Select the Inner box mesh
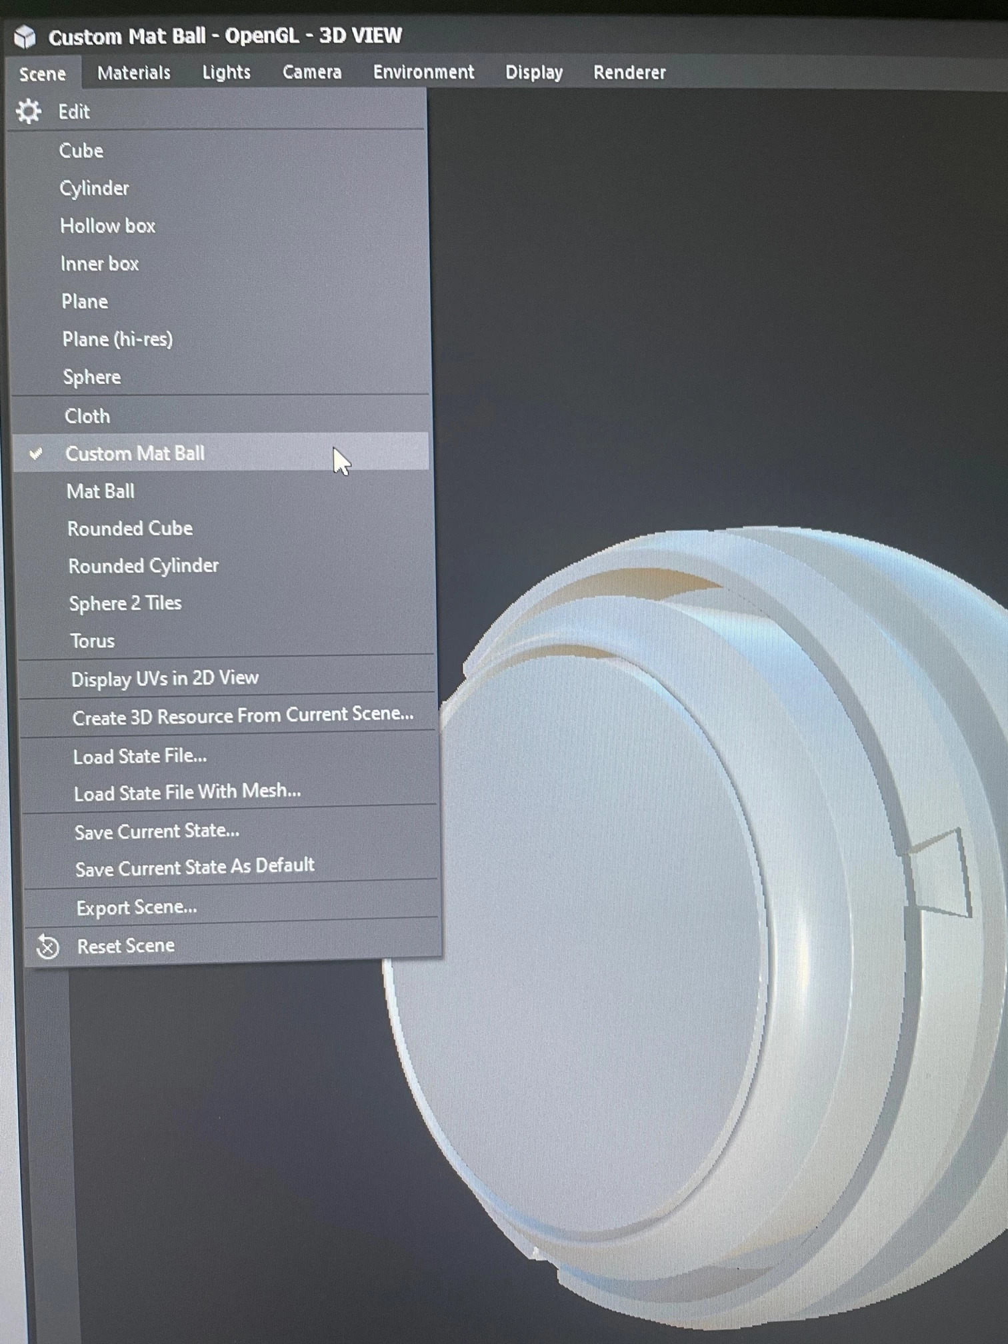This screenshot has width=1008, height=1344. 219,264
